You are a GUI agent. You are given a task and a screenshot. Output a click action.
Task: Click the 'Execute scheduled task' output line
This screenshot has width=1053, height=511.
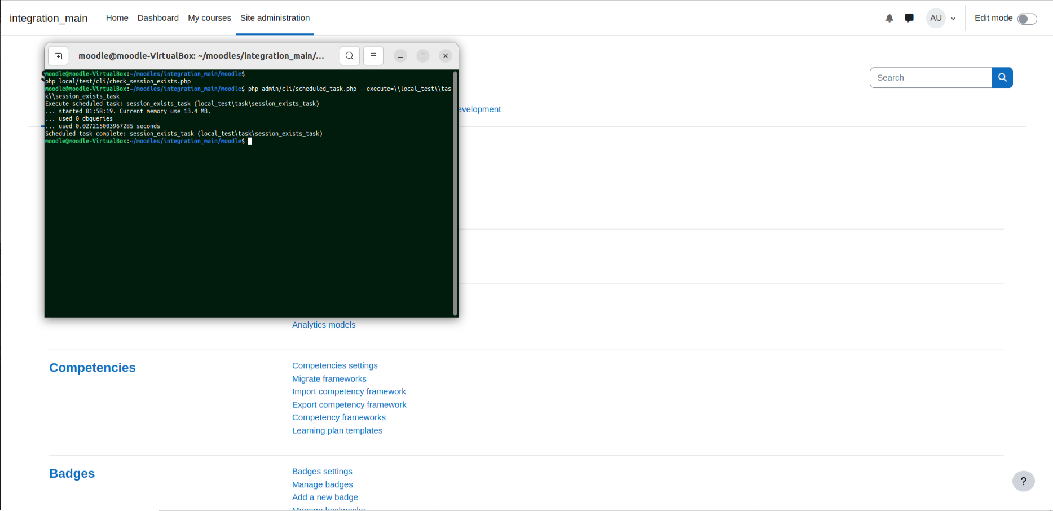(182, 104)
